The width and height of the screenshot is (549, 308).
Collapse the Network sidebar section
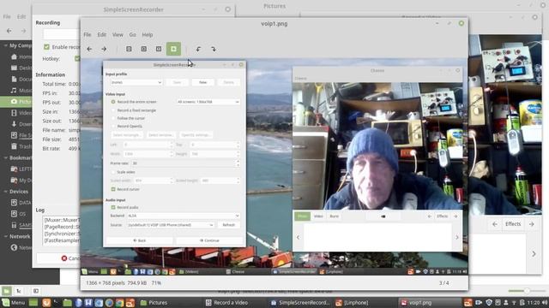point(6,236)
